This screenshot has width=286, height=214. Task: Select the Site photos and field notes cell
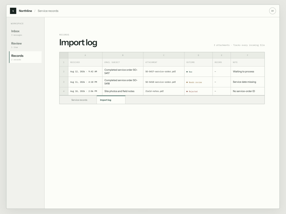(123, 91)
